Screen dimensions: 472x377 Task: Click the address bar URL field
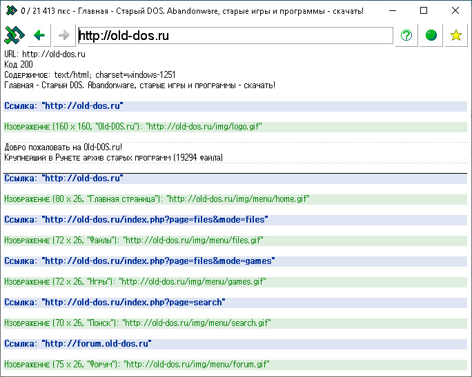coord(235,36)
